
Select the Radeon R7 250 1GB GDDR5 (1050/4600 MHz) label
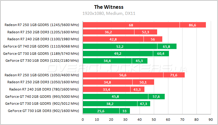(x=42, y=75)
